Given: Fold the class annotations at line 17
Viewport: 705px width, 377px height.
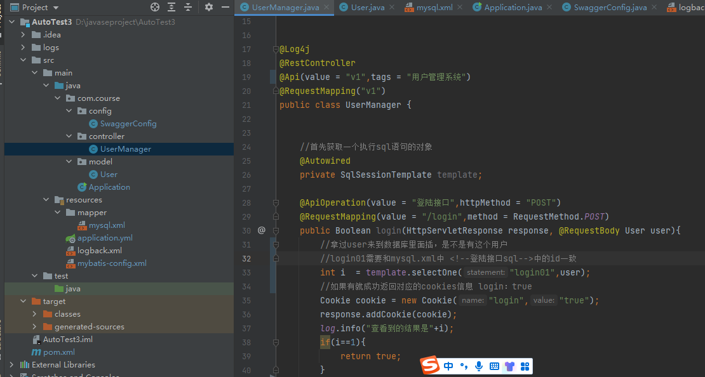Looking at the screenshot, I should tap(276, 50).
